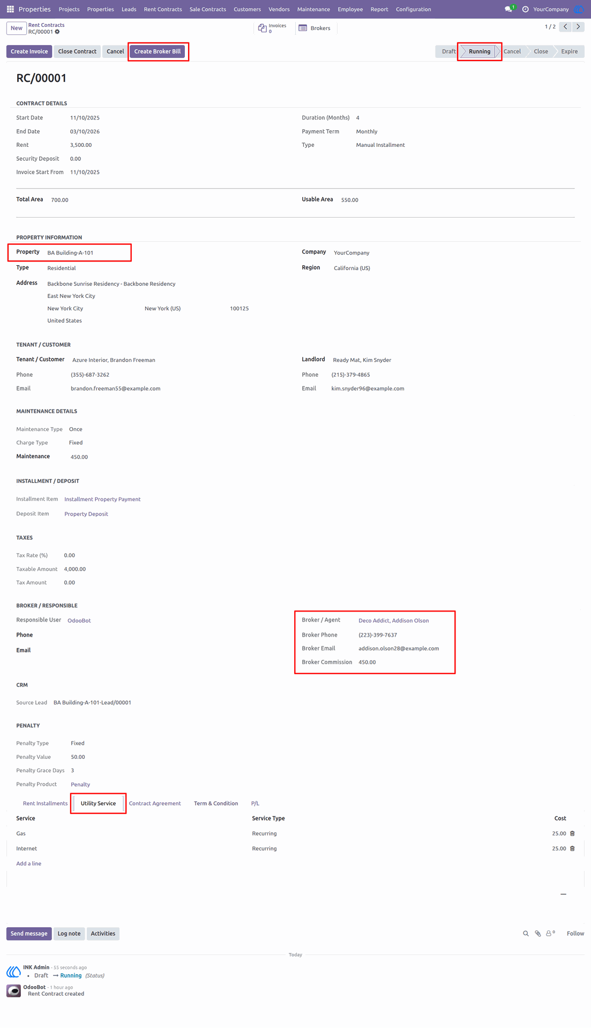Click property value BA Building-A-101
The image size is (591, 1029).
click(70, 253)
